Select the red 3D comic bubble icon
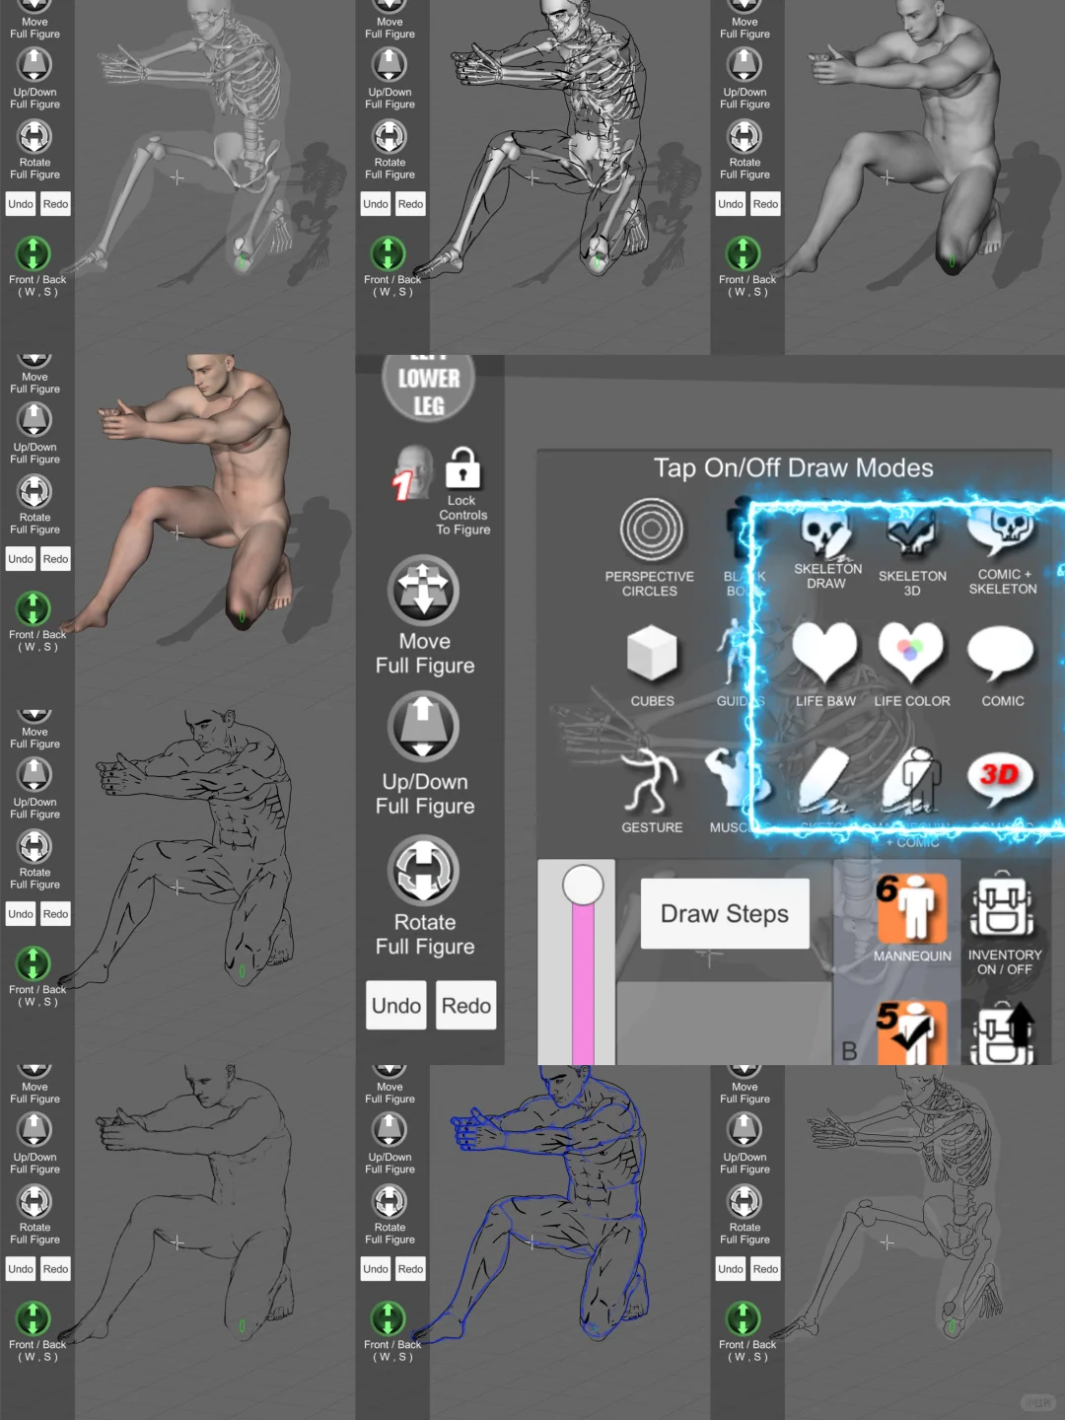 [1001, 778]
